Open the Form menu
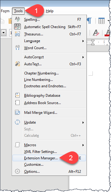Viewport: 111px width, 192px height. coord(5,11)
